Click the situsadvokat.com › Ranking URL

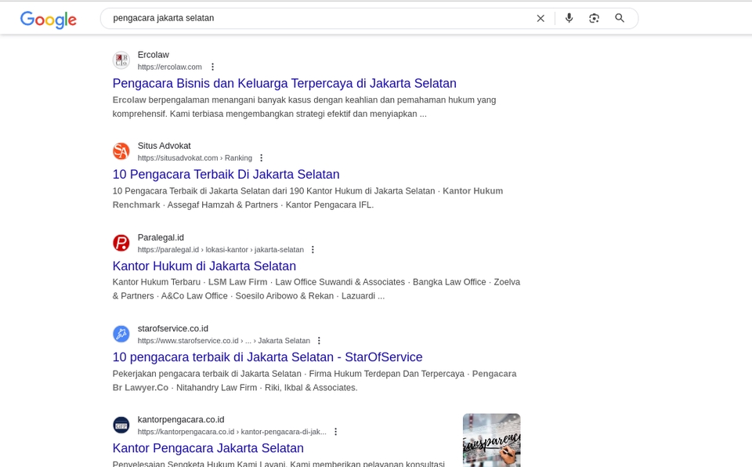coord(195,158)
